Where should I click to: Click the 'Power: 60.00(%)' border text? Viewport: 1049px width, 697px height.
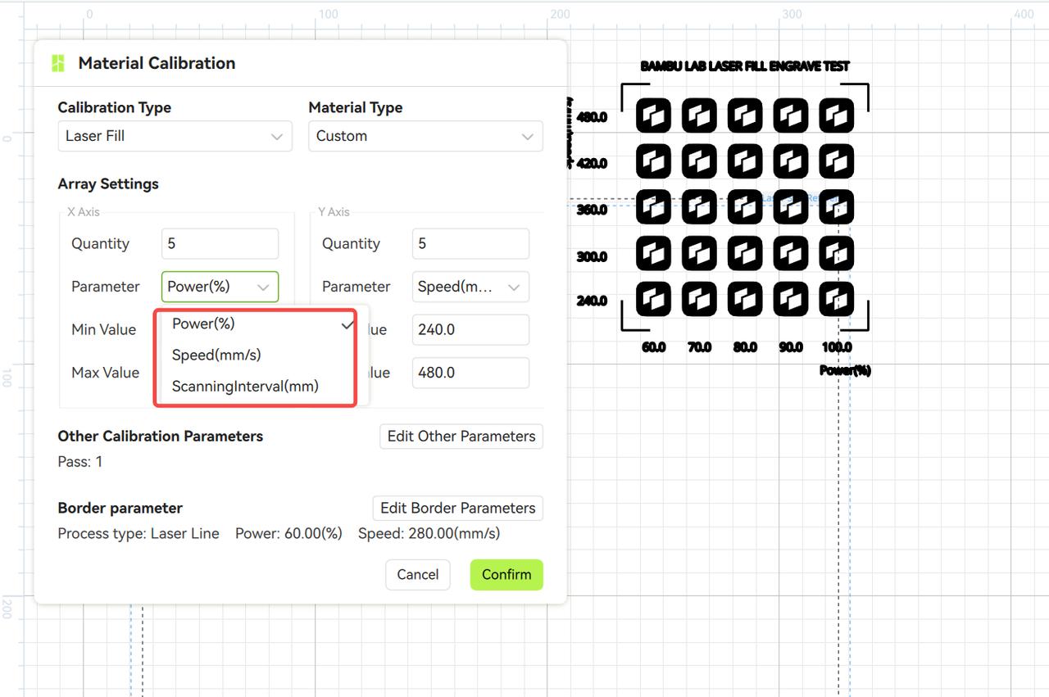288,533
